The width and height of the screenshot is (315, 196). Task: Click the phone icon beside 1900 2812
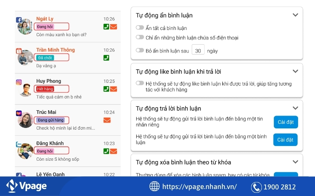pos(257,187)
